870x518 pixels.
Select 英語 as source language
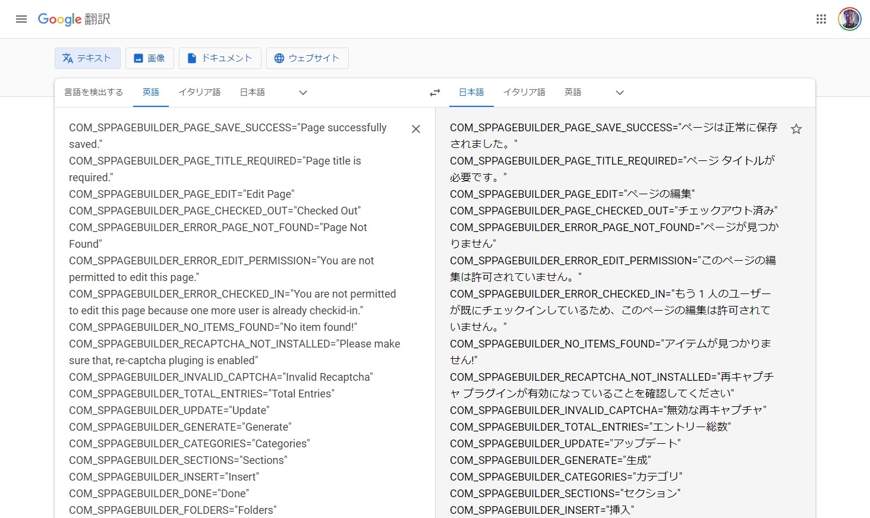pyautogui.click(x=151, y=92)
